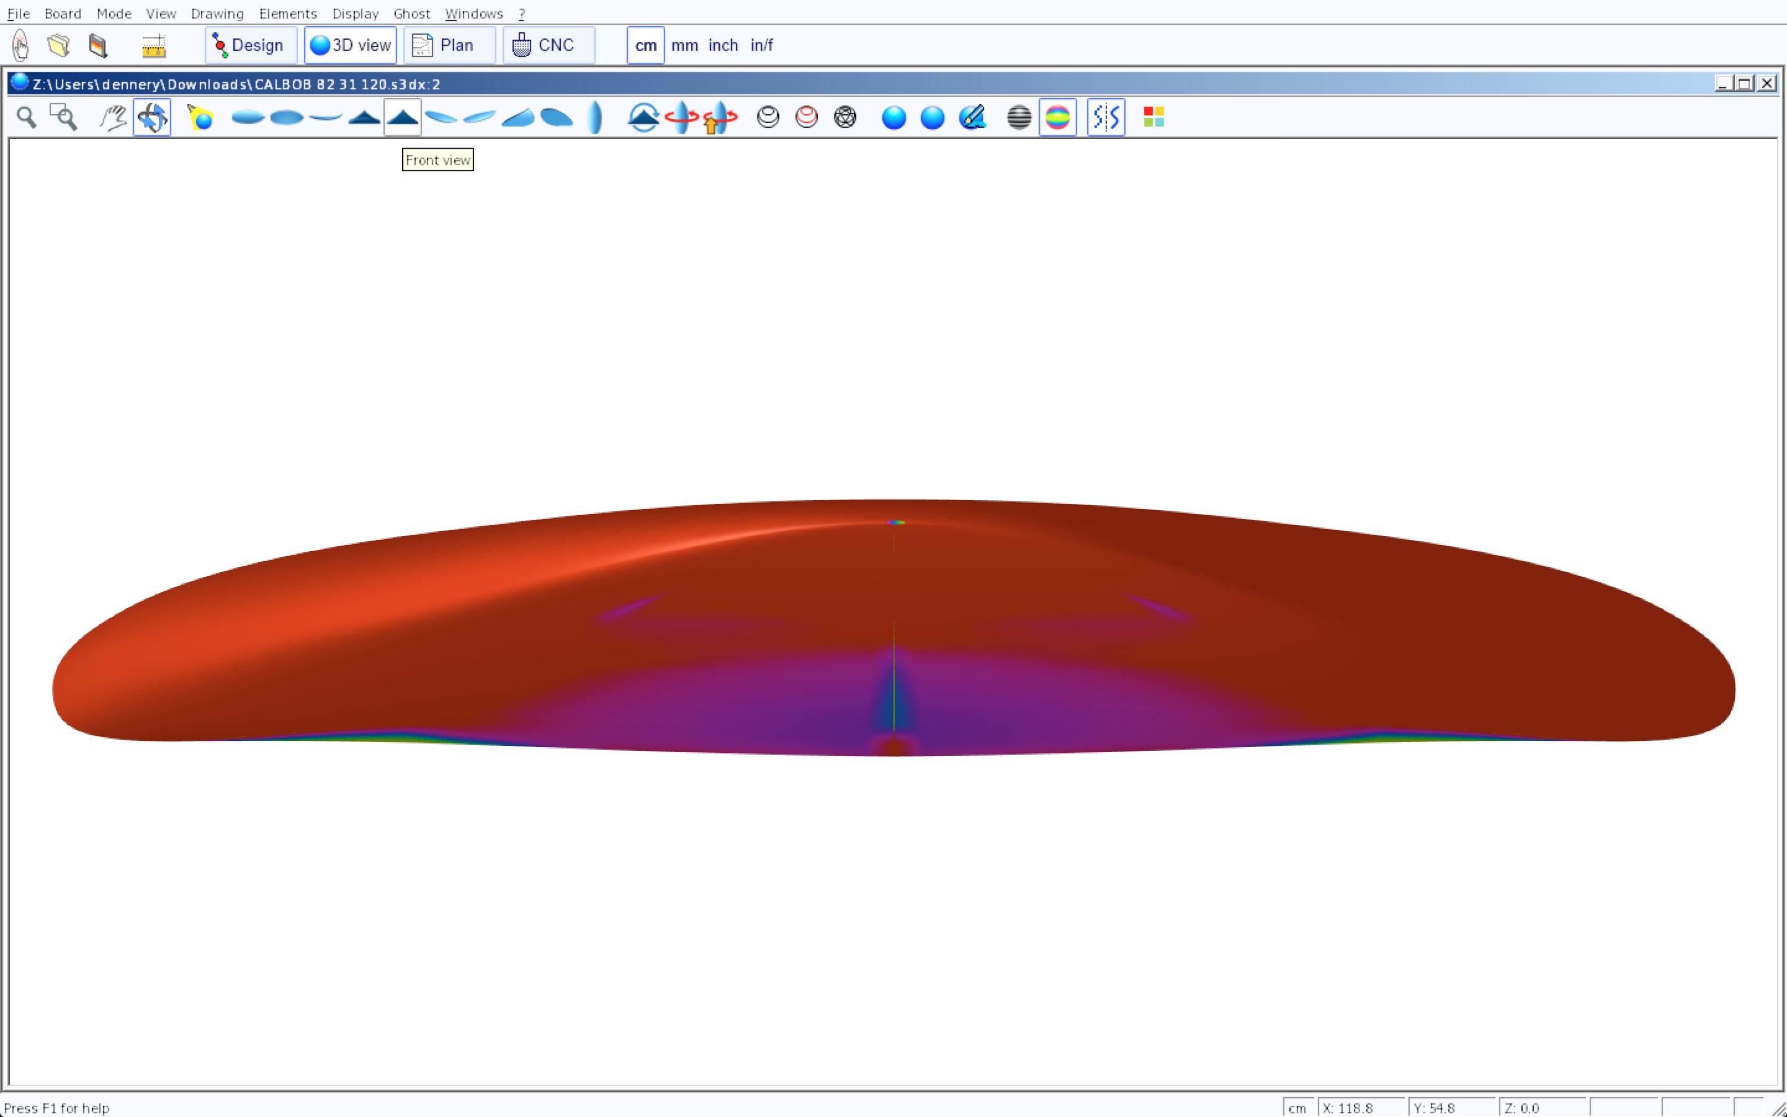This screenshot has height=1117, width=1787.
Task: Click the four-color squares palette icon
Action: click(1153, 117)
